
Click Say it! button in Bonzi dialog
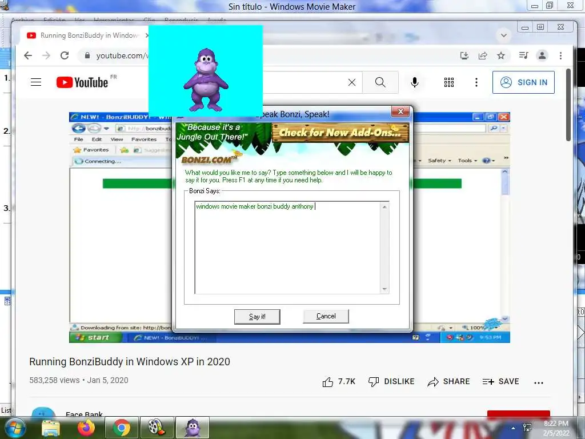(x=257, y=317)
